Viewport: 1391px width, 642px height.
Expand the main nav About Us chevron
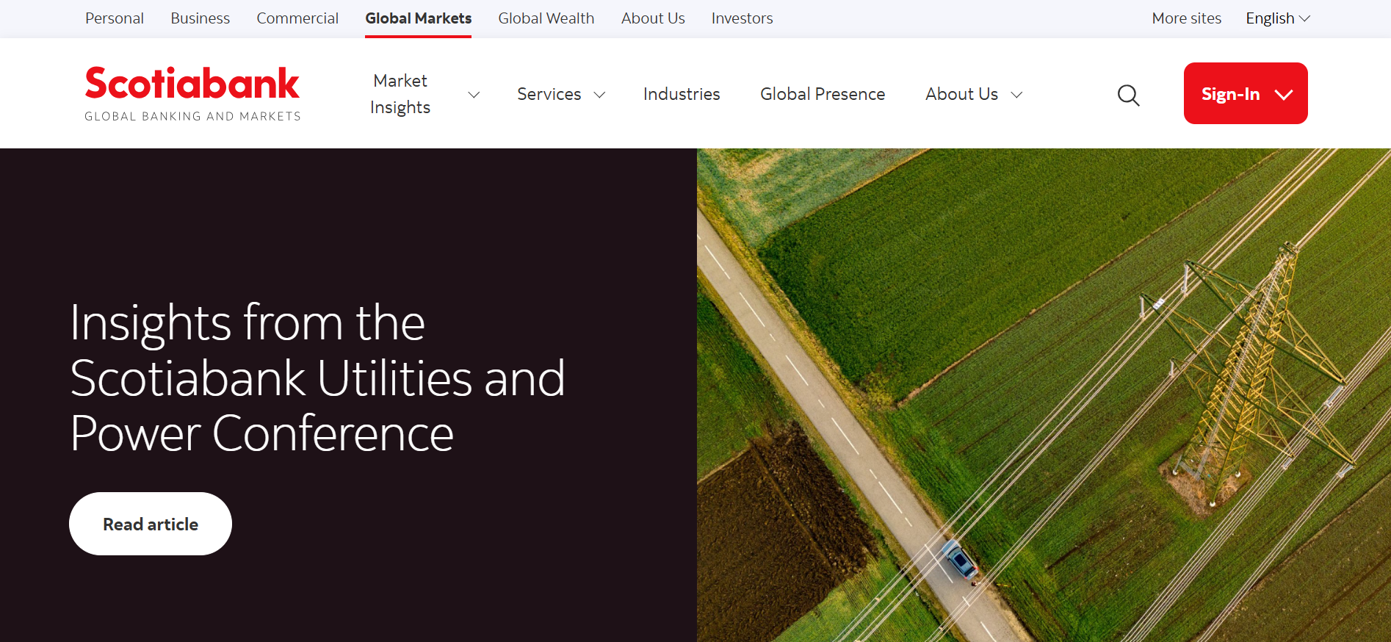pos(1016,95)
